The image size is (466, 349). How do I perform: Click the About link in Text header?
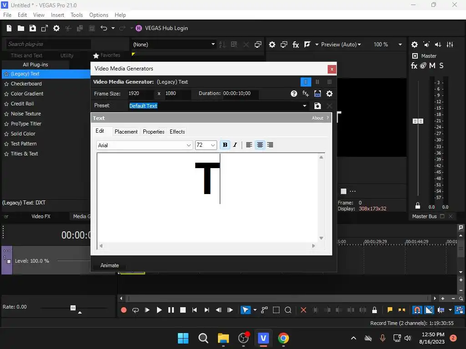point(317,118)
